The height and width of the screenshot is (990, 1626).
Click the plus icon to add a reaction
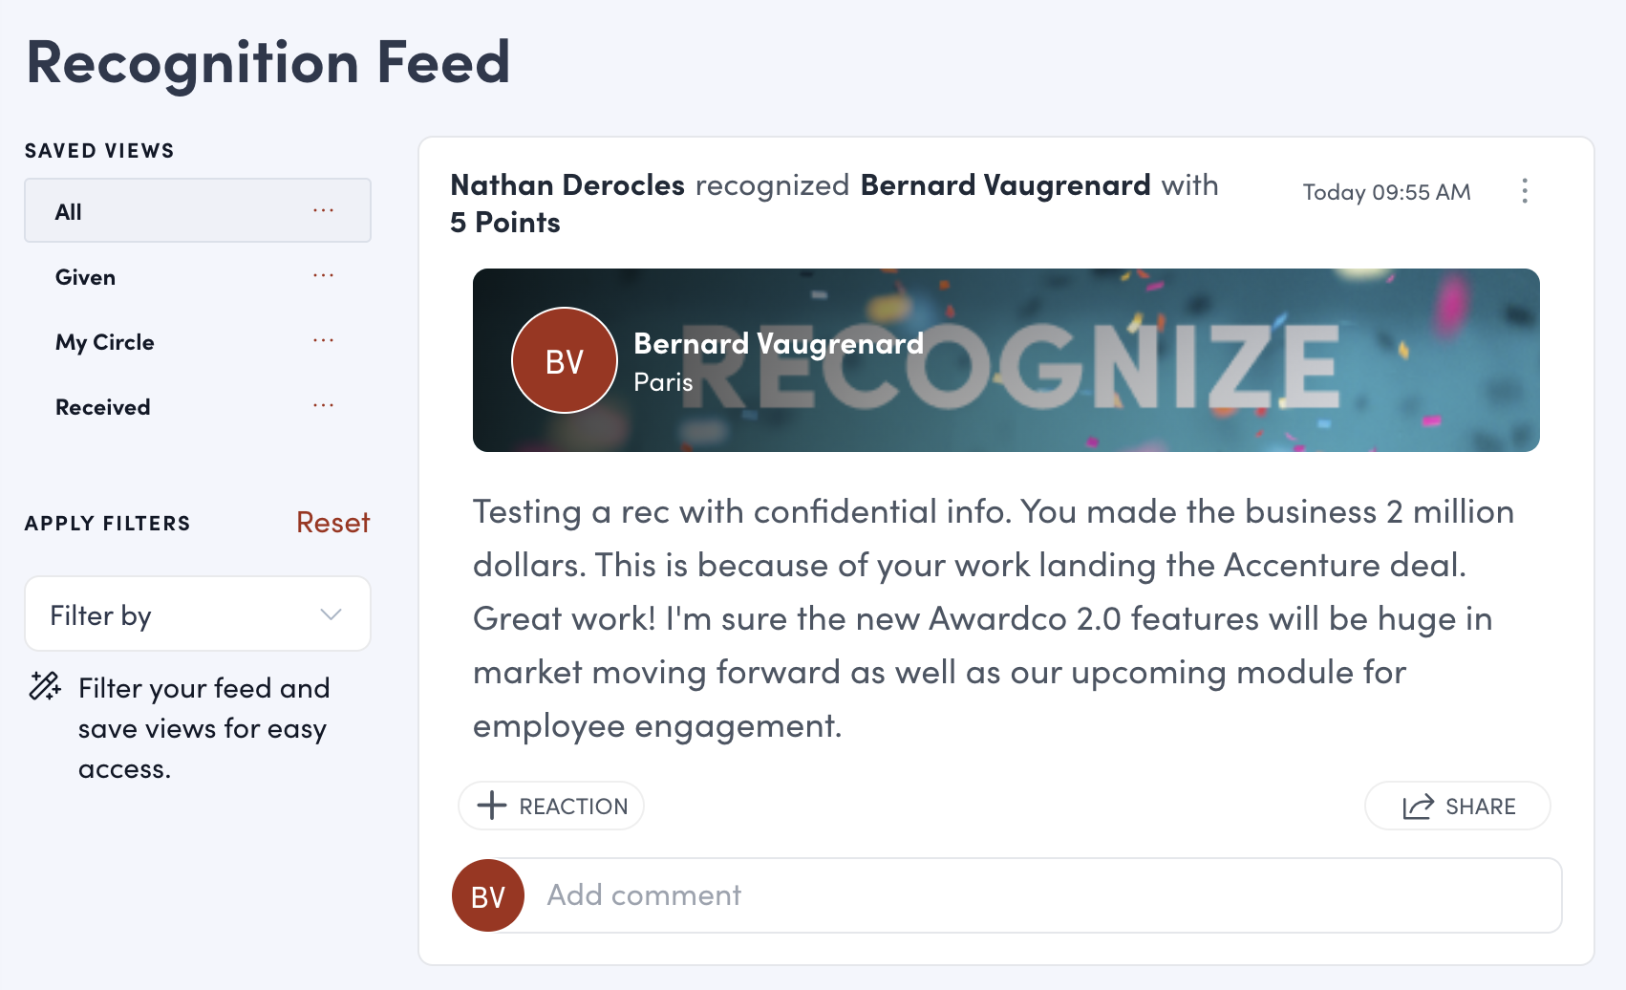coord(492,806)
